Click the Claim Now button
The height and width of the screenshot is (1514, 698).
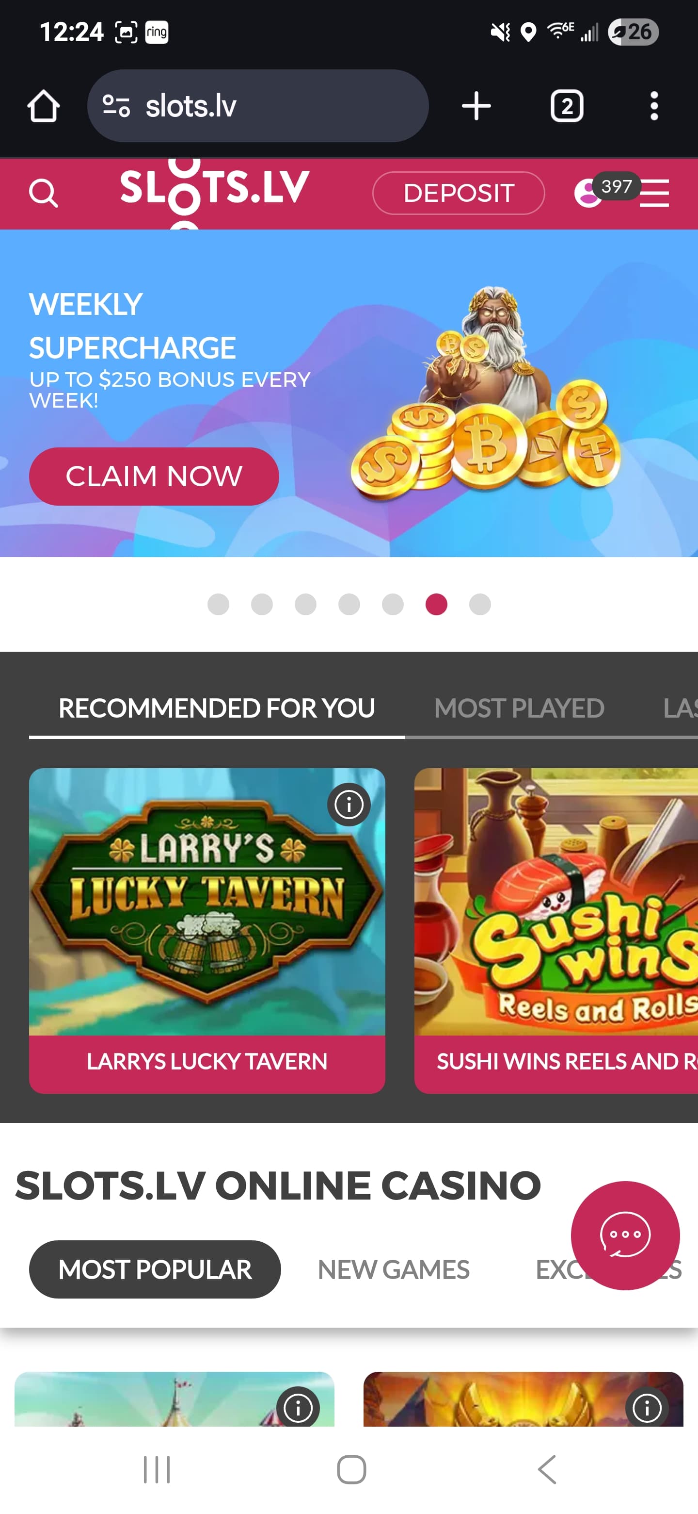(x=154, y=476)
